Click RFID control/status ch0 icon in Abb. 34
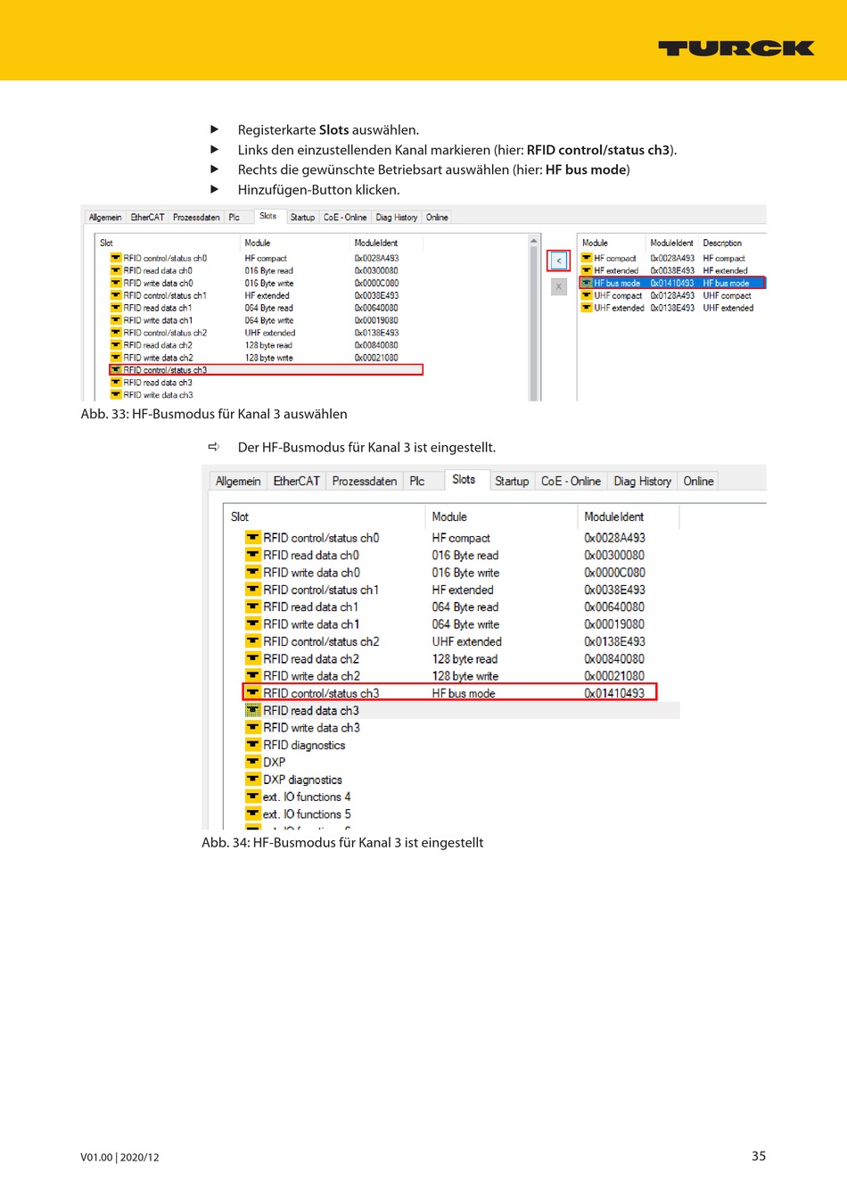Screen dimensions: 847x1198 253,538
